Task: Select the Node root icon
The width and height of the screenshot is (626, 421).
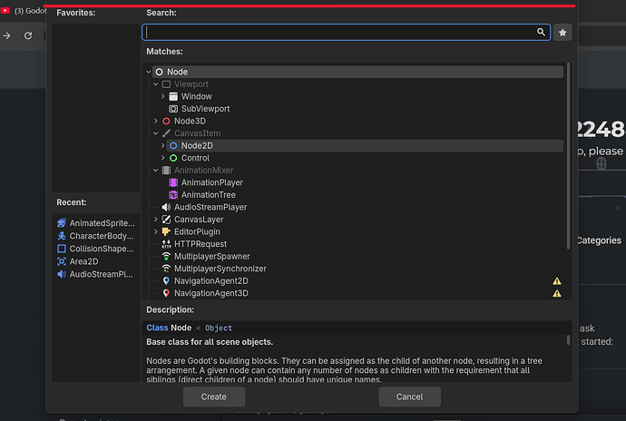Action: [160, 72]
